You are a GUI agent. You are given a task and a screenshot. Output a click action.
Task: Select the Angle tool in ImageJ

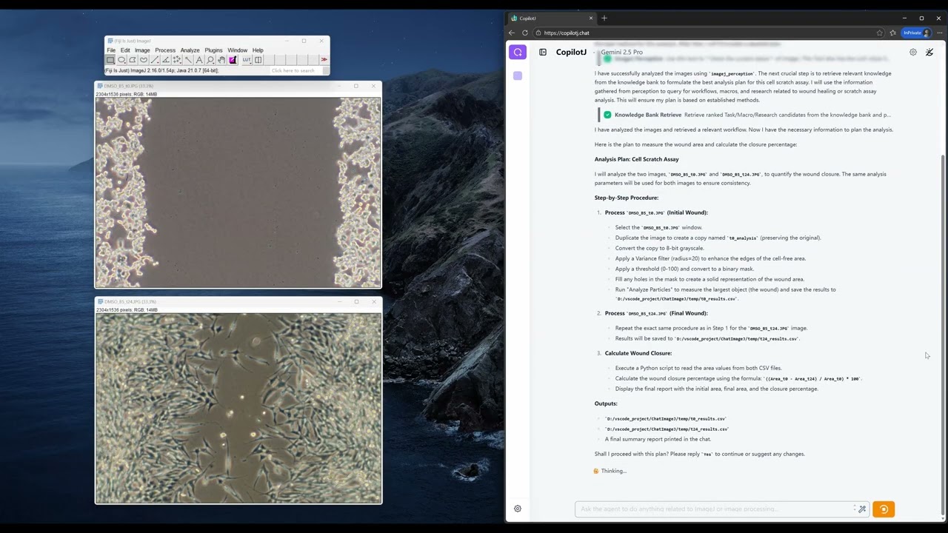coord(166,60)
